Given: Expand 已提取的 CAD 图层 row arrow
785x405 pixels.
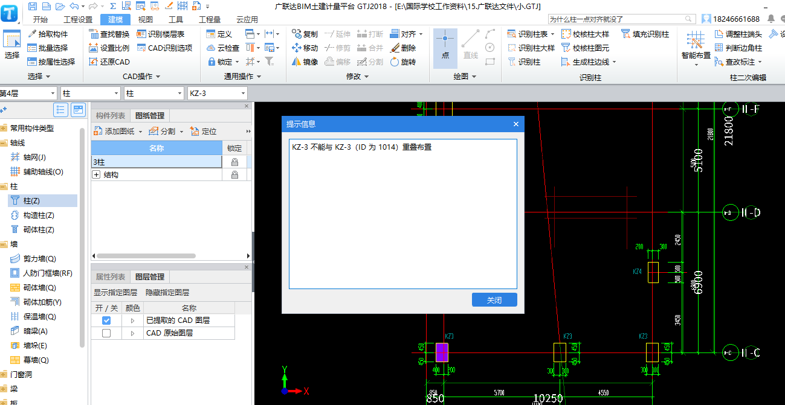Looking at the screenshot, I should click(x=132, y=320).
